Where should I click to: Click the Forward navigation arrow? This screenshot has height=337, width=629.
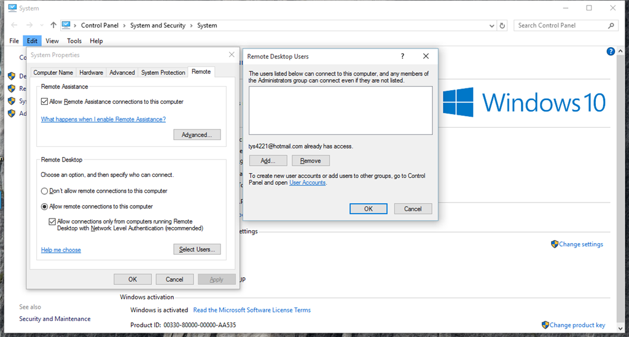(29, 25)
